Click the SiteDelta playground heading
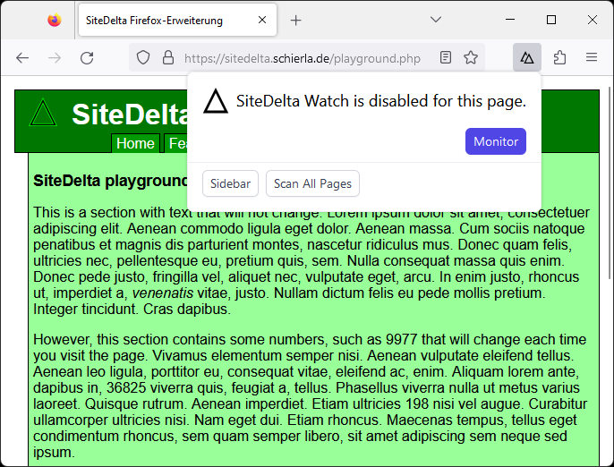Screen dimensions: 614x467 point(111,181)
